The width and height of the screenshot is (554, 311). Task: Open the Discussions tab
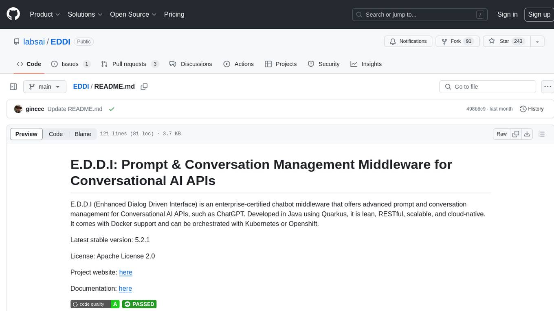point(191,64)
